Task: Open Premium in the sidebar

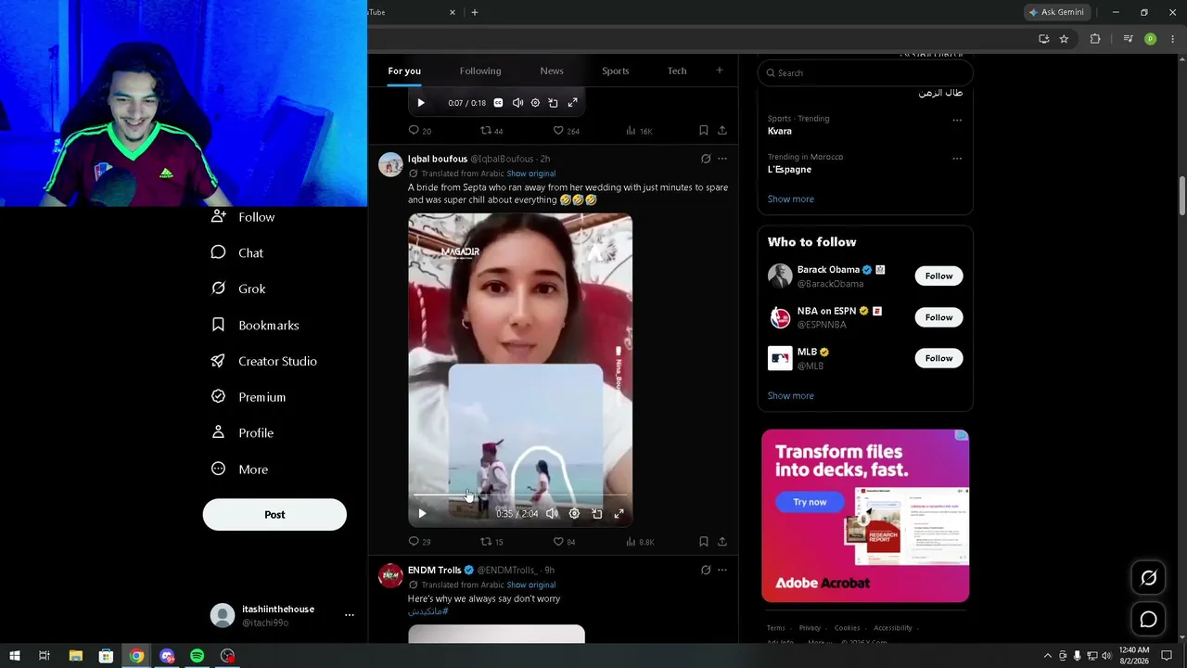Action: [x=248, y=397]
